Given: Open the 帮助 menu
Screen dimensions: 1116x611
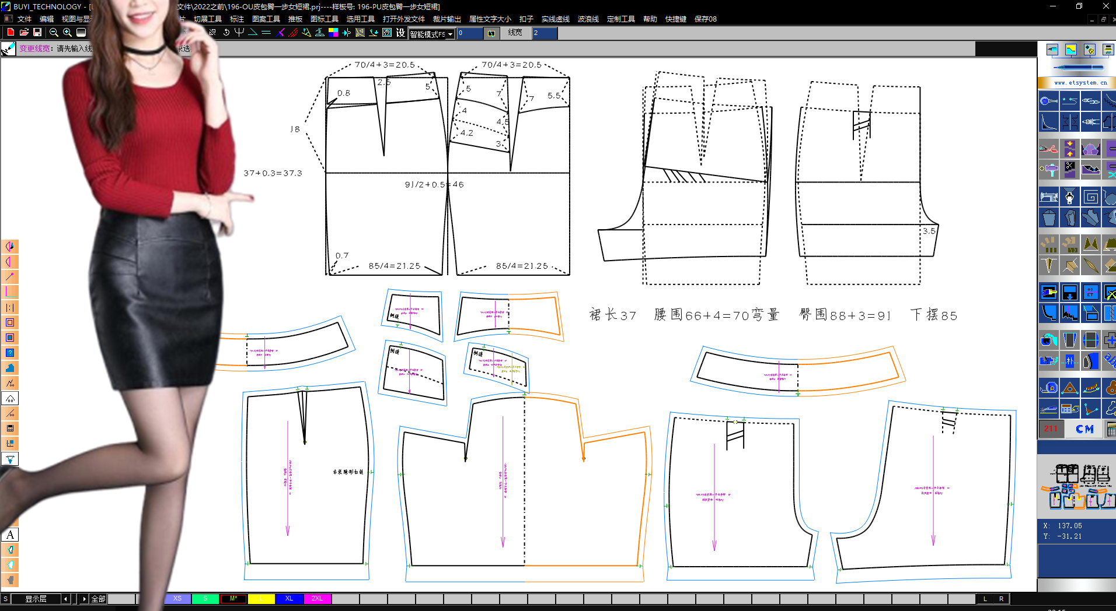Looking at the screenshot, I should pyautogui.click(x=650, y=19).
